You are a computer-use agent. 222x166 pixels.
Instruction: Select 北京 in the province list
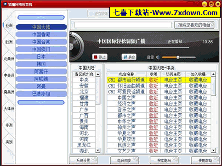(x=84, y=92)
